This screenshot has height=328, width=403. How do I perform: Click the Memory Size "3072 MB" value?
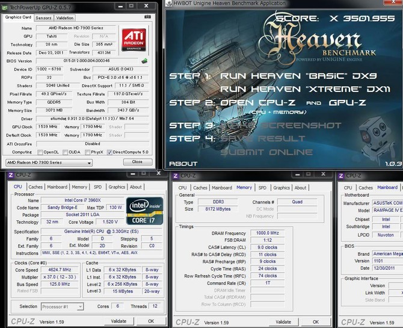coord(54,110)
